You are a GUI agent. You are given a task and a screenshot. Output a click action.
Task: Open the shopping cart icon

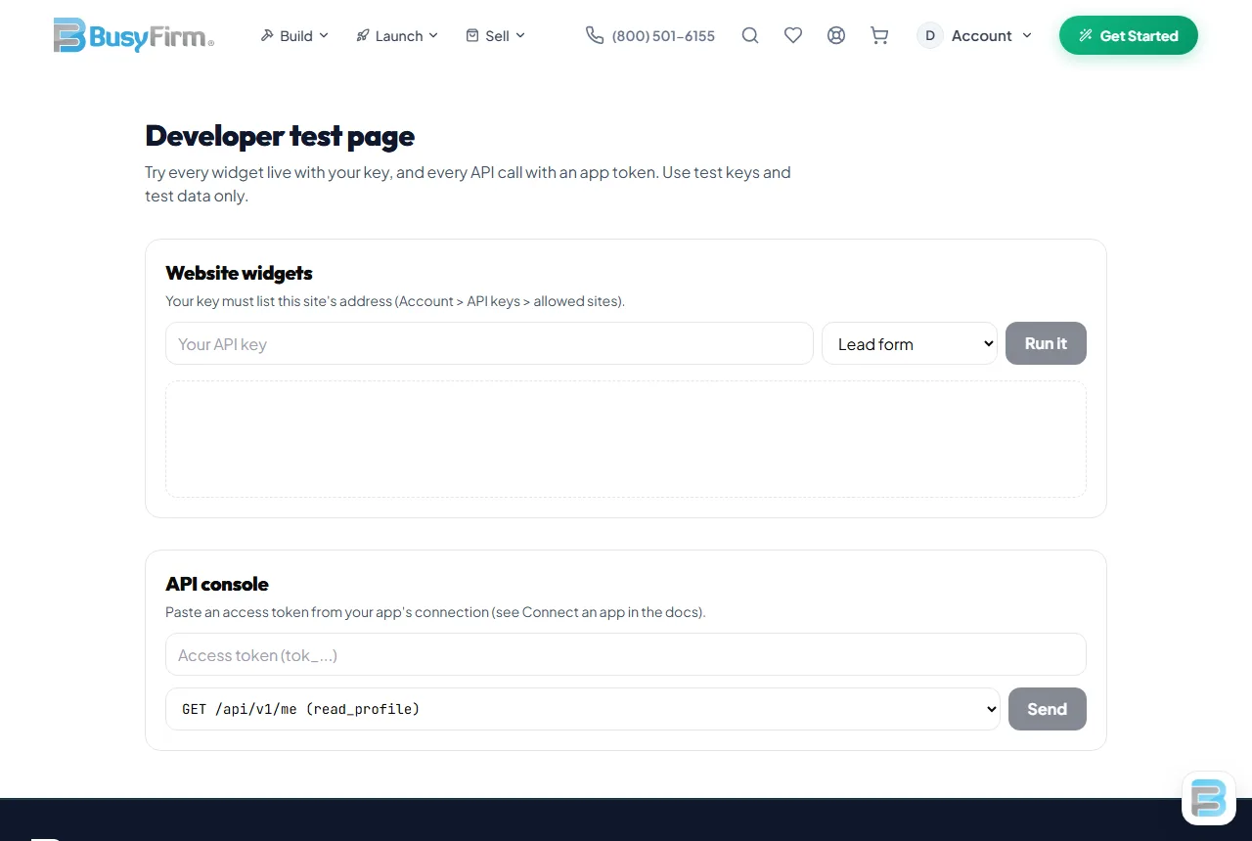(879, 35)
